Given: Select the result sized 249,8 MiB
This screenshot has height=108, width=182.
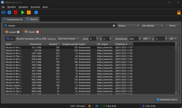Looking at the screenshot, I should click(69, 82).
